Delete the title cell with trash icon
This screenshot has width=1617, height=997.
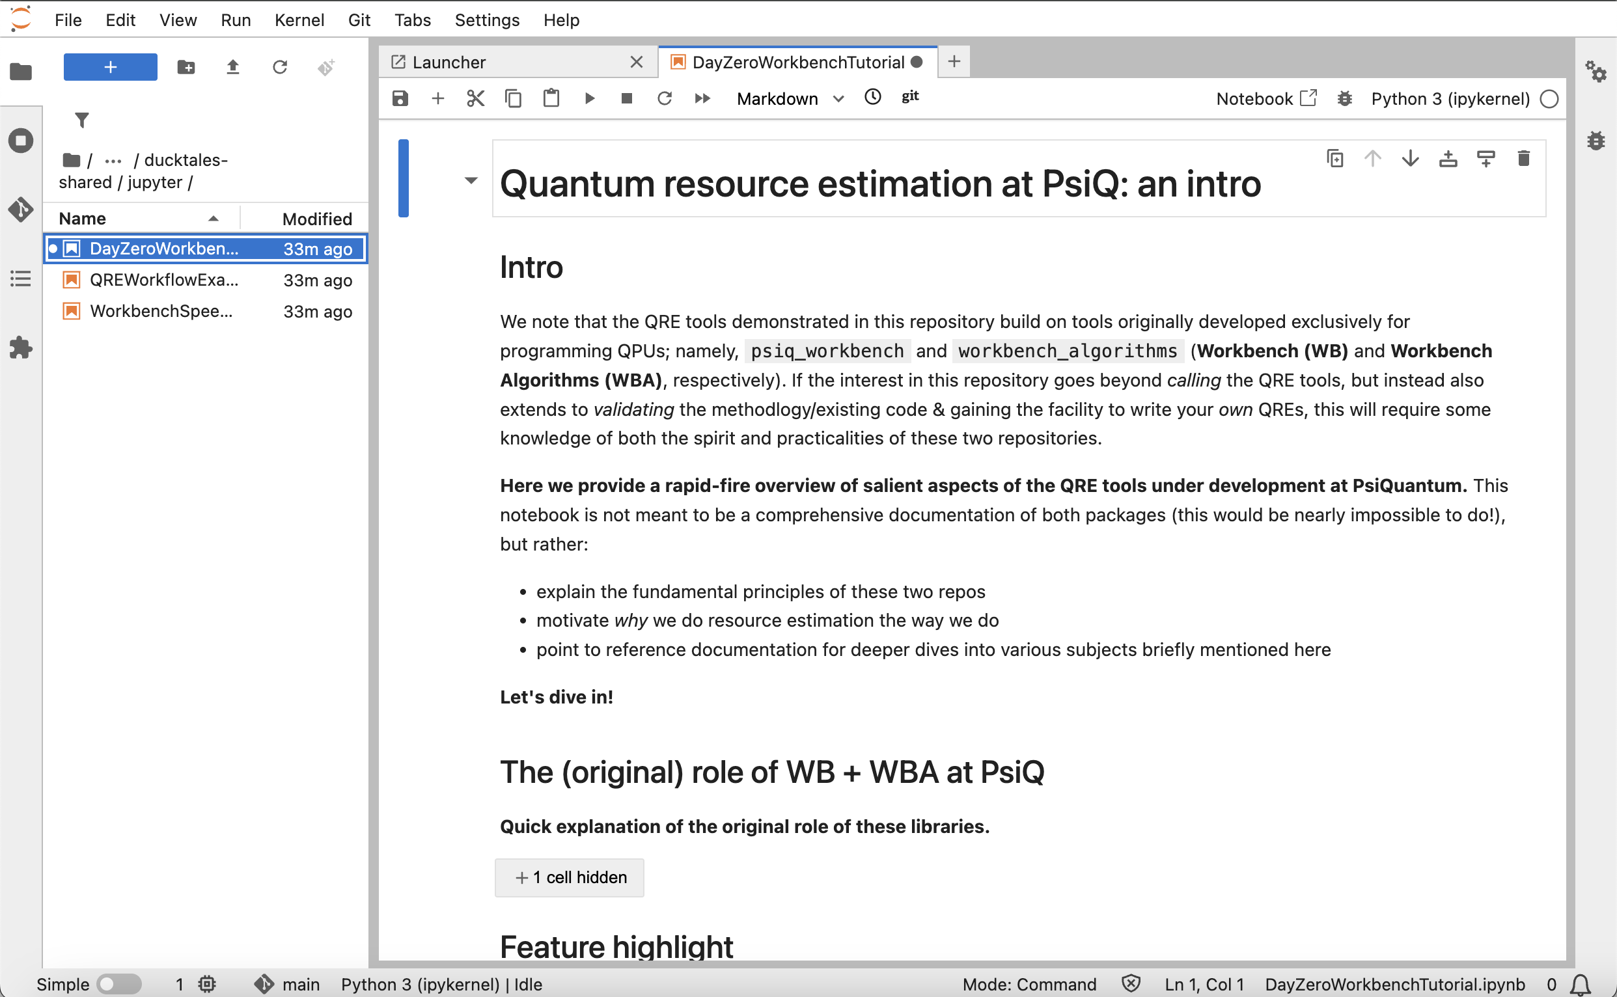pyautogui.click(x=1523, y=159)
